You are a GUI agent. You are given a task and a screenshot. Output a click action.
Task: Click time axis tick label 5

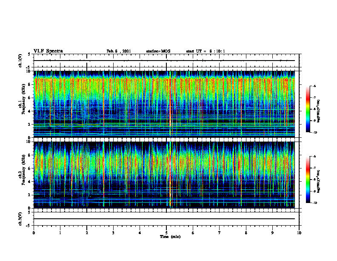[x=166, y=233]
